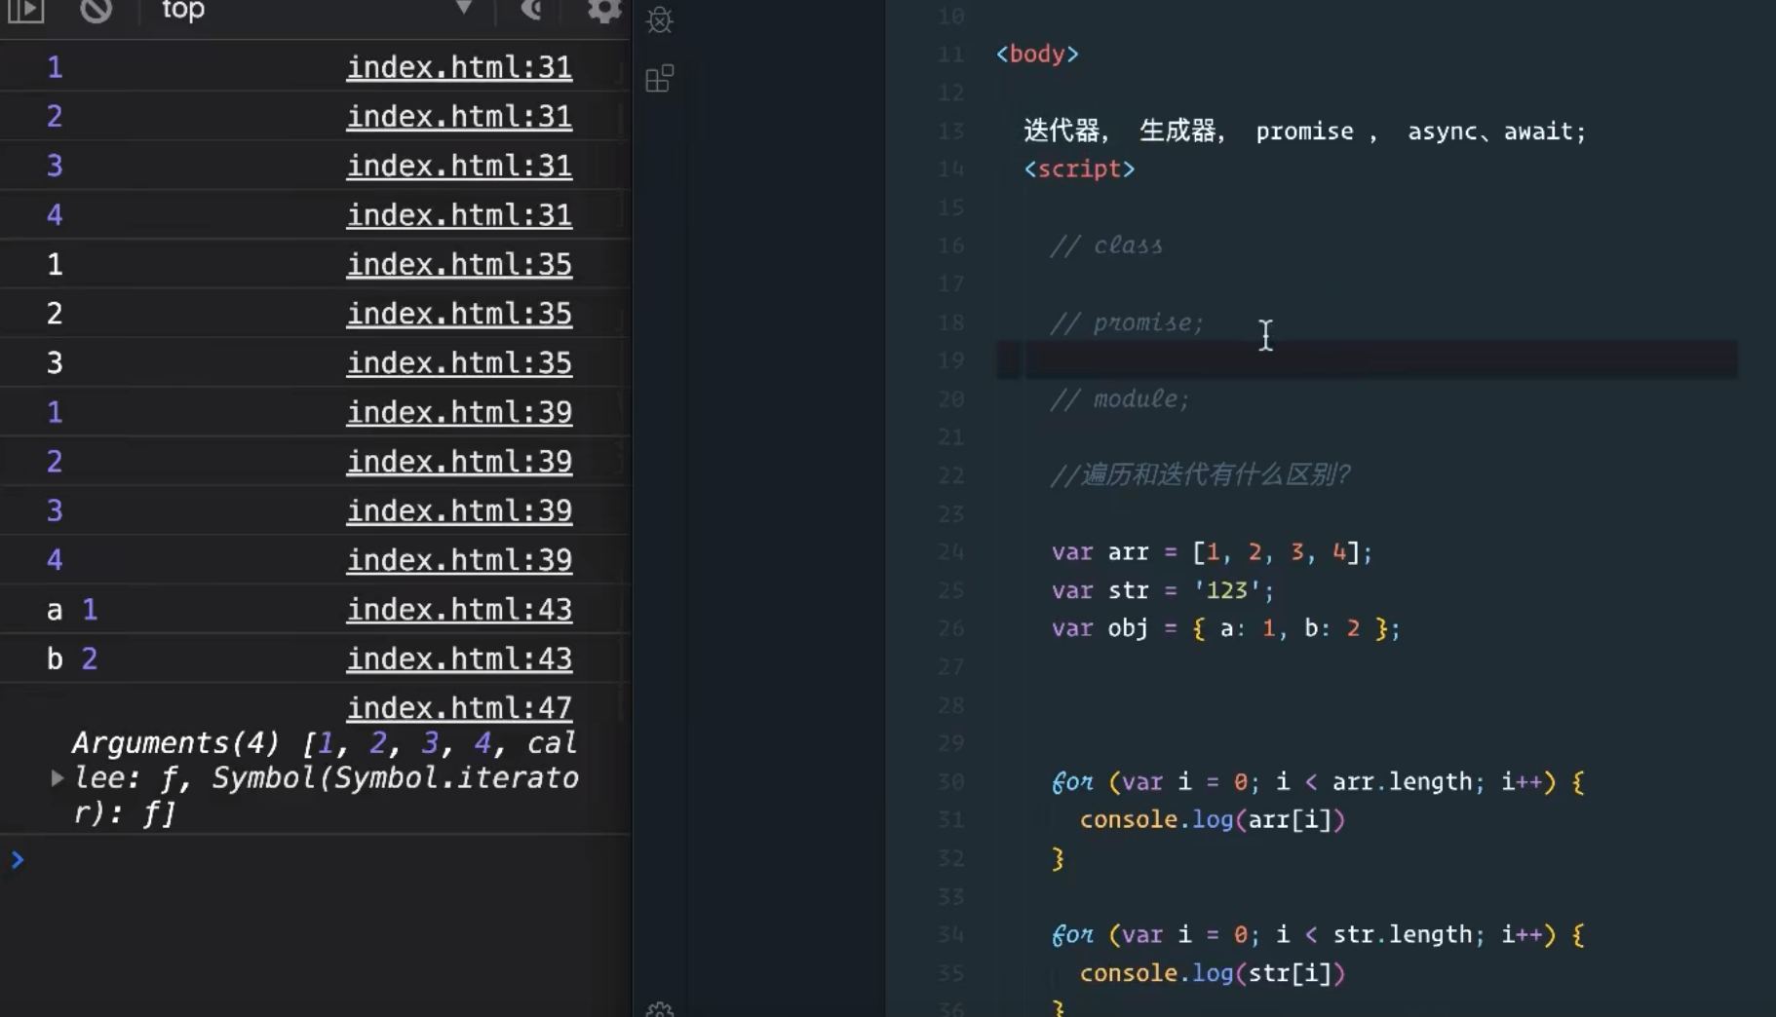
Task: Expand the Arguments(4) object in console
Action: [x=57, y=778]
